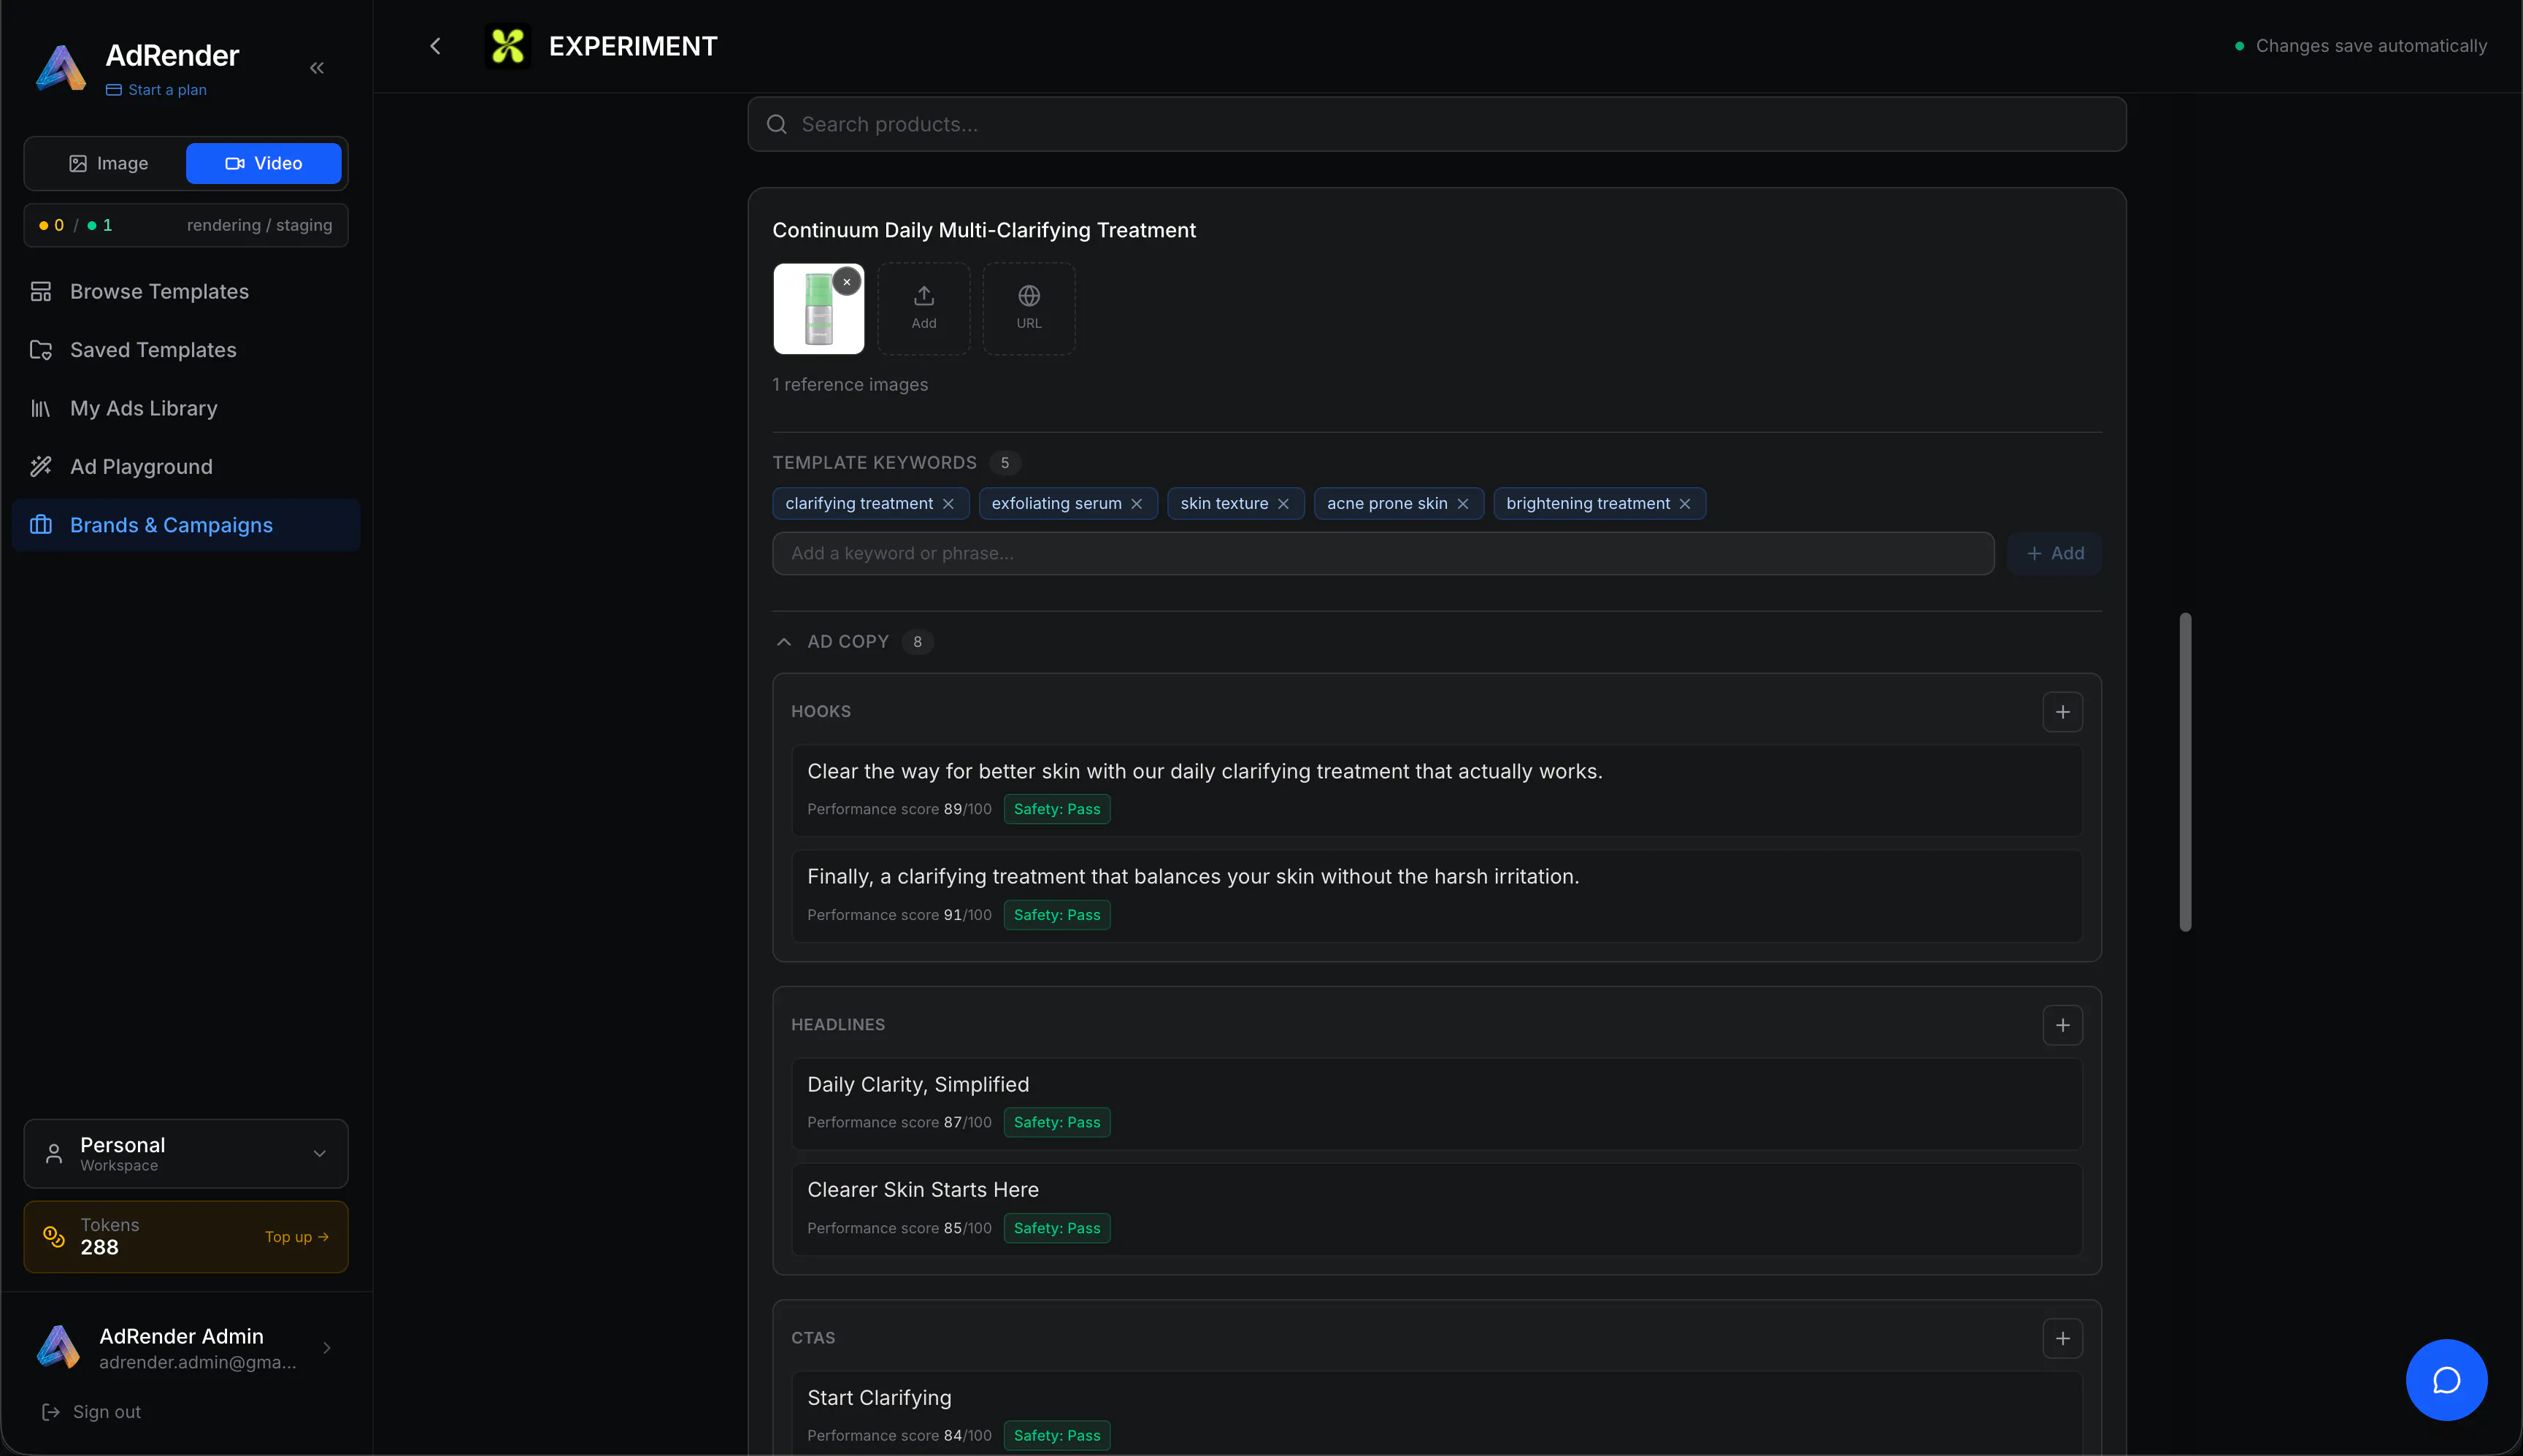The height and width of the screenshot is (1456, 2523).
Task: Remove 'clarifying treatment' keyword
Action: 948,504
